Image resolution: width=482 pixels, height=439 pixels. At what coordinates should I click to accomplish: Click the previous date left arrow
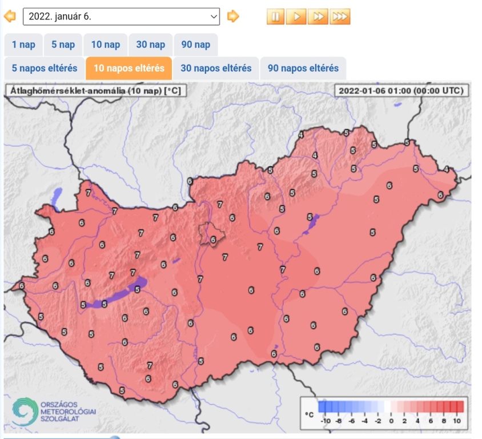(10, 17)
